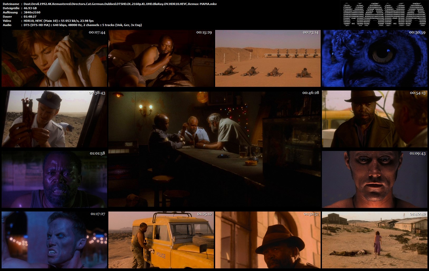The width and height of the screenshot is (429, 271).
Task: Click the thumbnail stamped 01:01:58
Action: (x=54, y=179)
